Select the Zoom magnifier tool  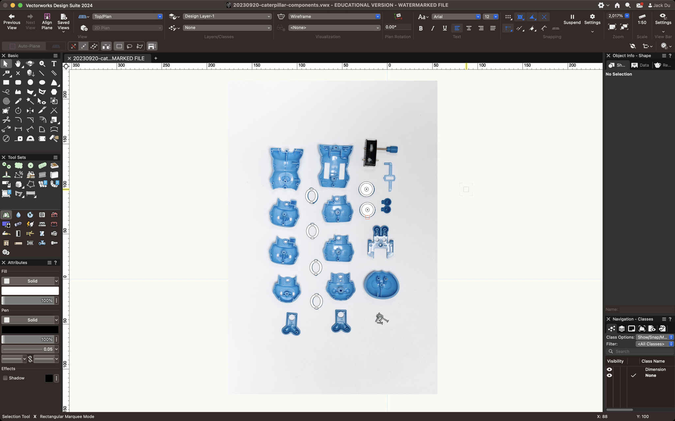tap(42, 64)
